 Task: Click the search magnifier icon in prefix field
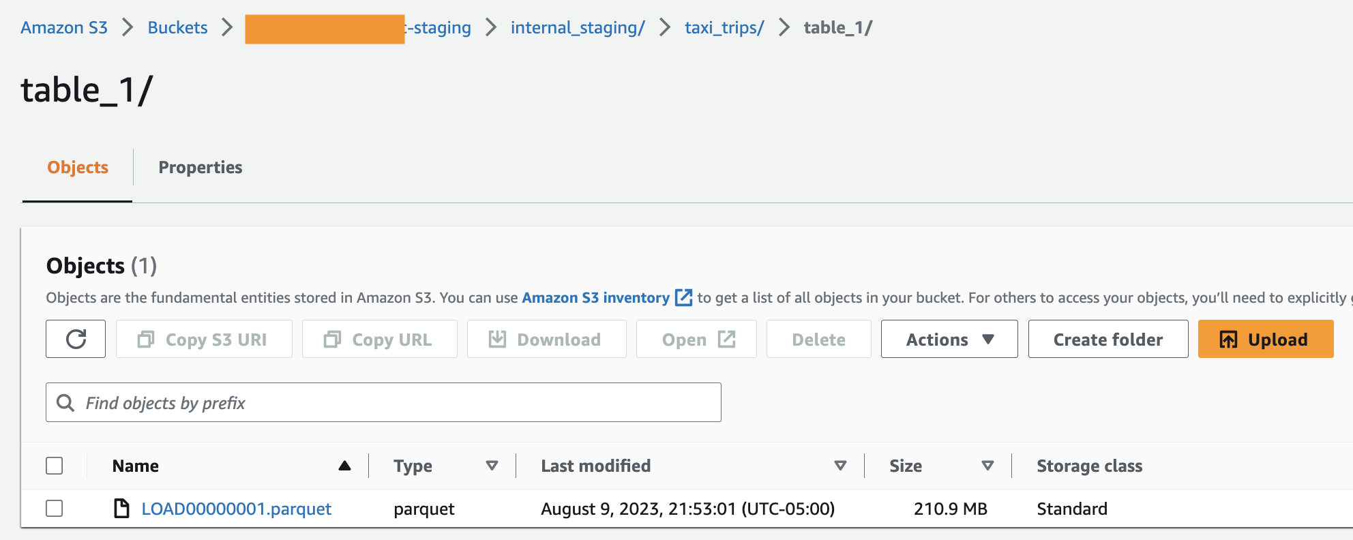point(65,403)
